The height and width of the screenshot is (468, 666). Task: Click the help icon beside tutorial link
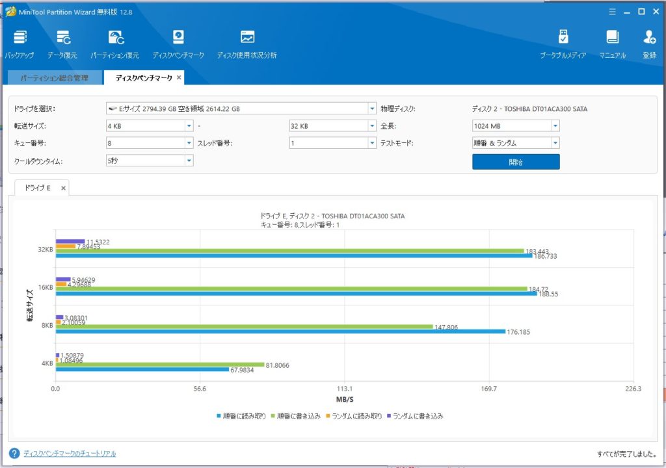click(14, 453)
